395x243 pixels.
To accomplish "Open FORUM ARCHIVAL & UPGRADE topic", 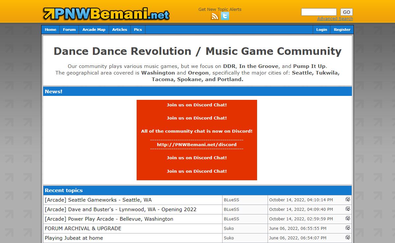I will [x=83, y=228].
